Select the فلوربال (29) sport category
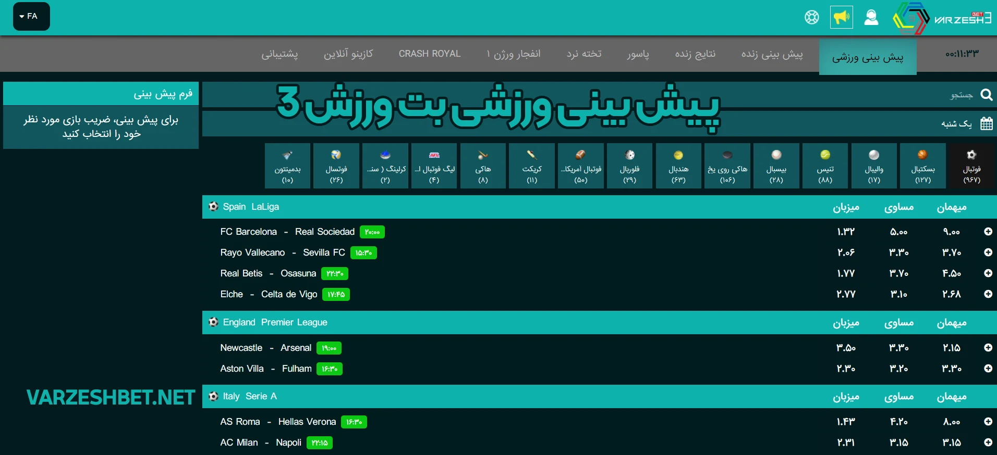 click(x=629, y=166)
